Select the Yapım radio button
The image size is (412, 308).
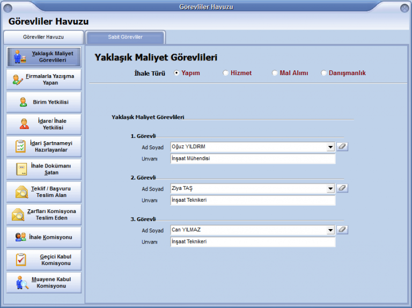[176, 73]
